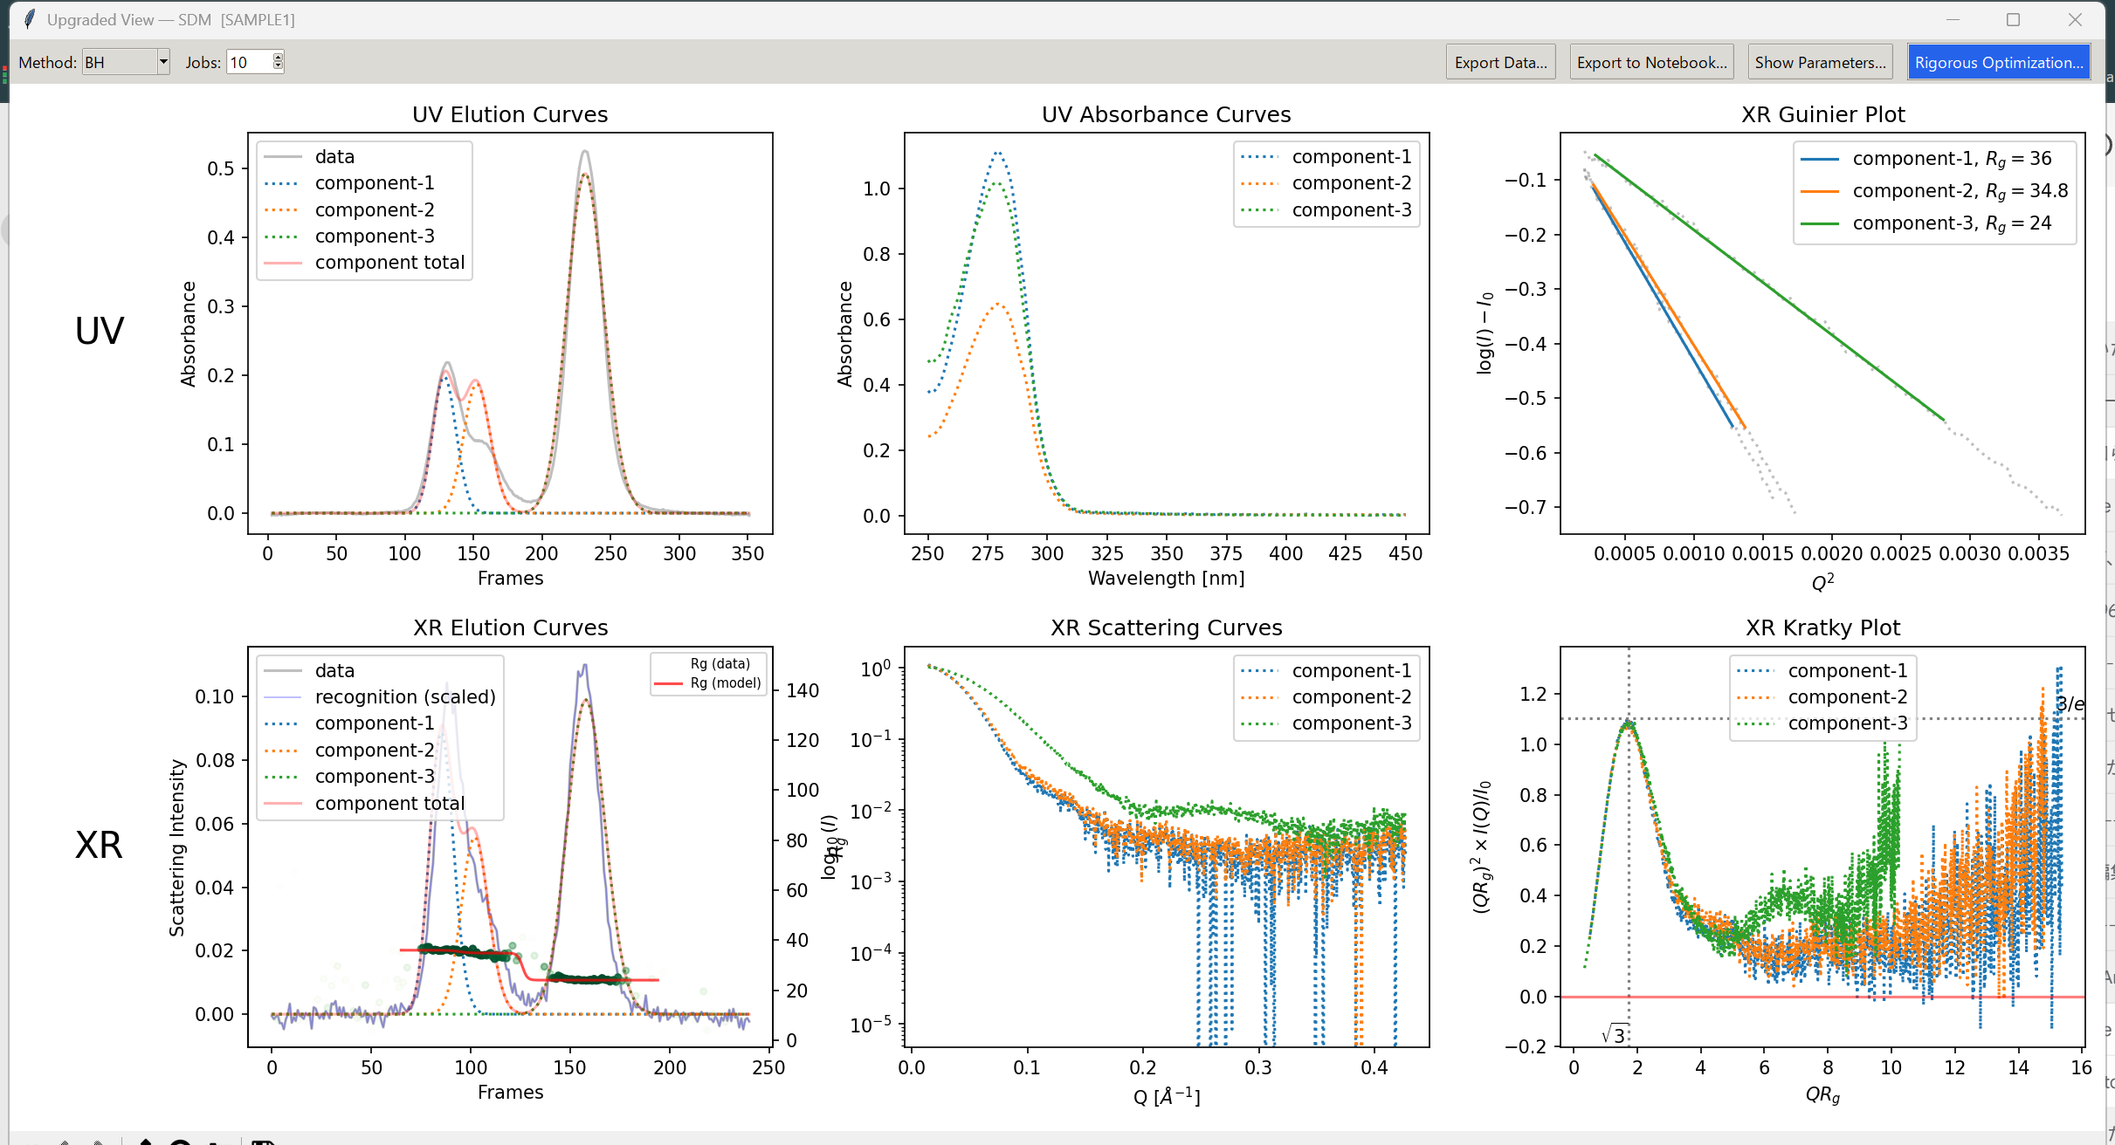Click the 'Scattering Intensity' axis label
This screenshot has width=2115, height=1145.
coord(177,847)
